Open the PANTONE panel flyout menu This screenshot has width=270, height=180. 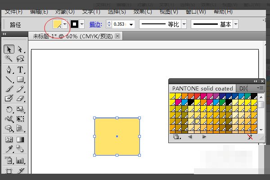tap(261, 88)
